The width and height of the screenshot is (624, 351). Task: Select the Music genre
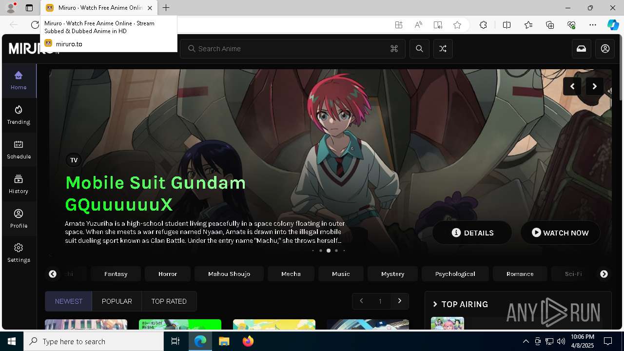coord(341,274)
